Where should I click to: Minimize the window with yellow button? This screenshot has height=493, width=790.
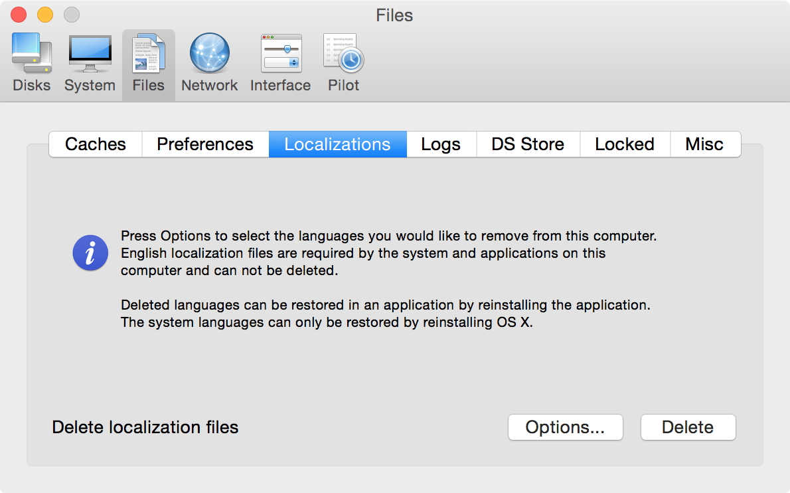(45, 15)
